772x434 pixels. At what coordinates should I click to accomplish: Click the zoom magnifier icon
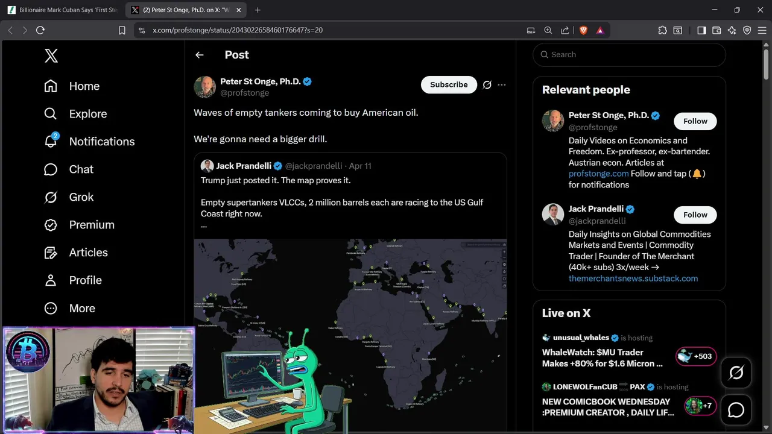(548, 30)
